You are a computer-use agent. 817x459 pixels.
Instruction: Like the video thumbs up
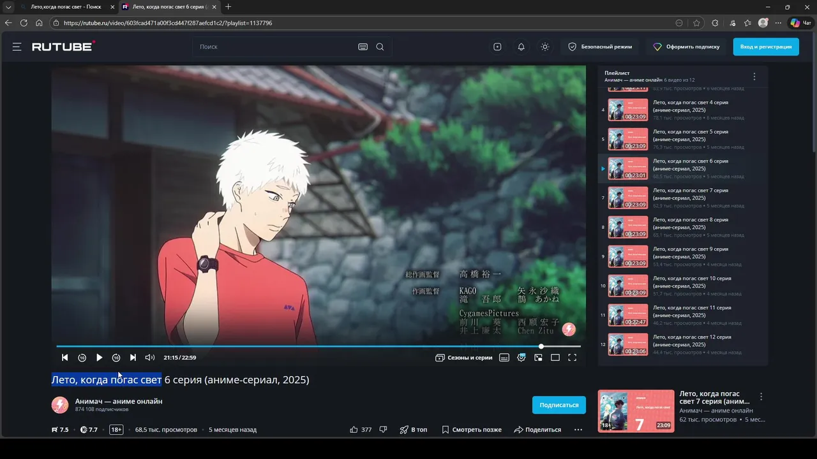click(x=354, y=430)
